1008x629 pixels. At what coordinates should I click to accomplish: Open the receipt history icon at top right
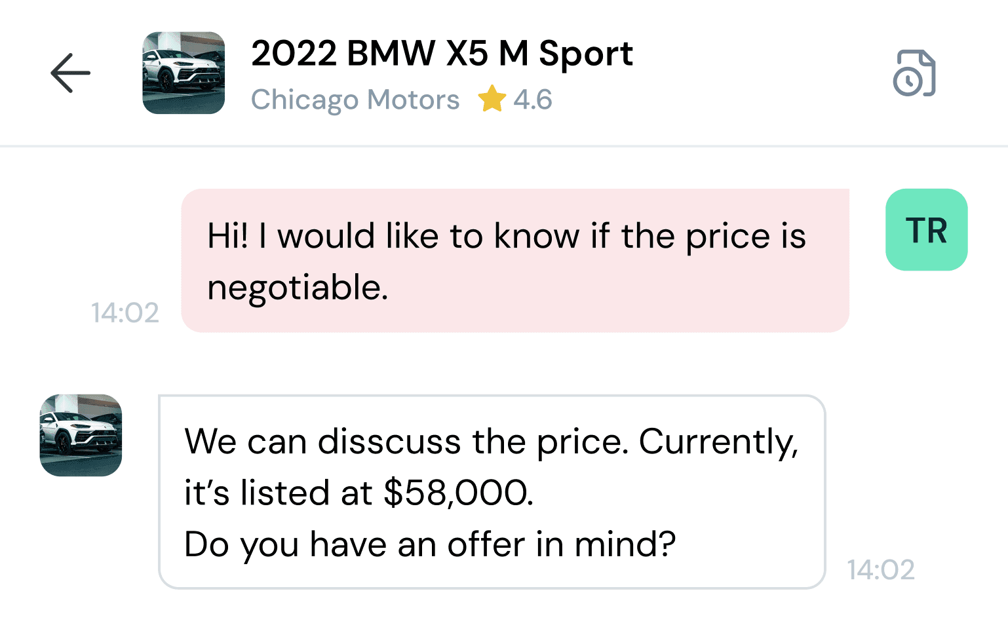915,73
